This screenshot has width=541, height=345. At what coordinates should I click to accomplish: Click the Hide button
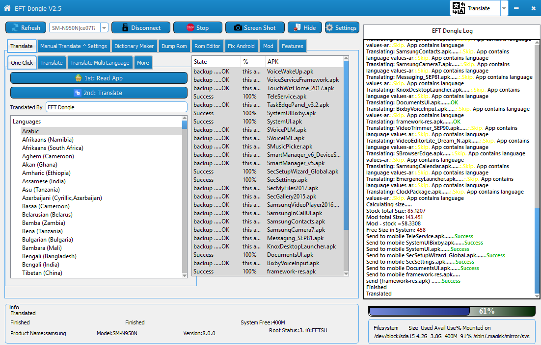tap(305, 27)
